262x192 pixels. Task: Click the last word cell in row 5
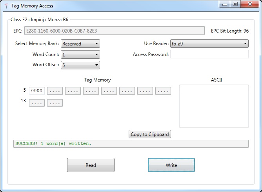(163, 91)
